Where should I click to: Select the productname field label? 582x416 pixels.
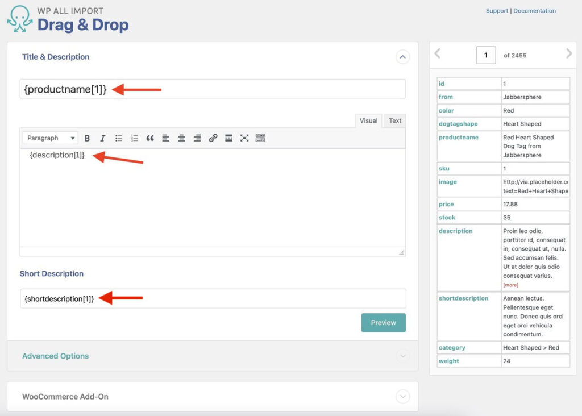[459, 138]
